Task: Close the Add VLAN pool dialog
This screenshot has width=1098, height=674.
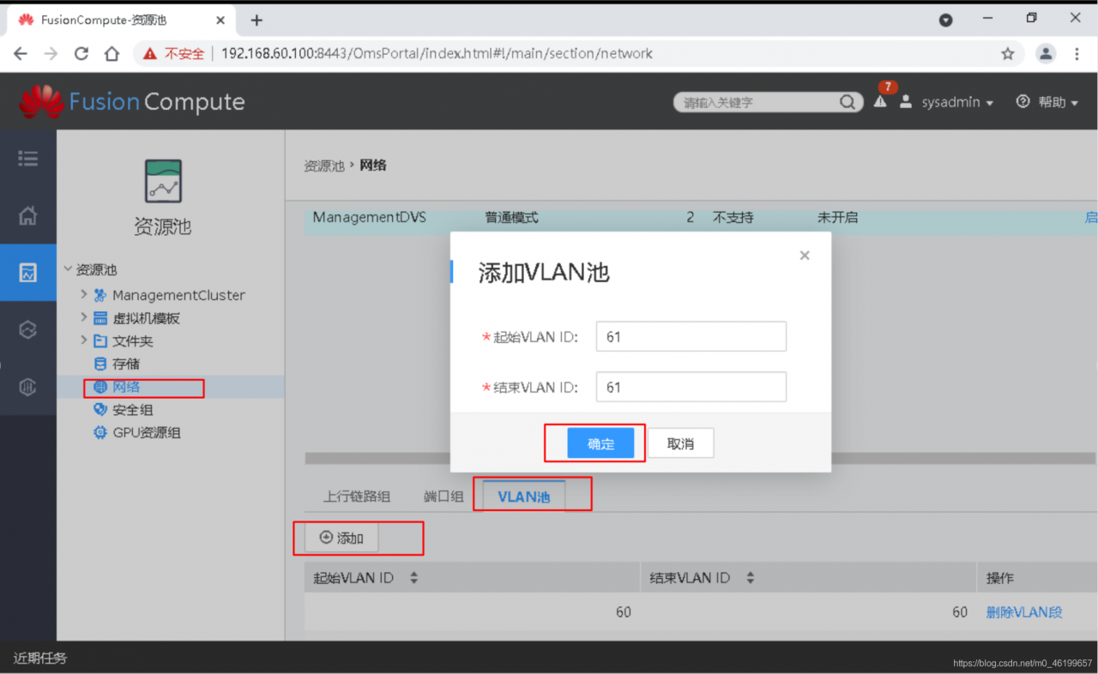Action: [x=805, y=256]
